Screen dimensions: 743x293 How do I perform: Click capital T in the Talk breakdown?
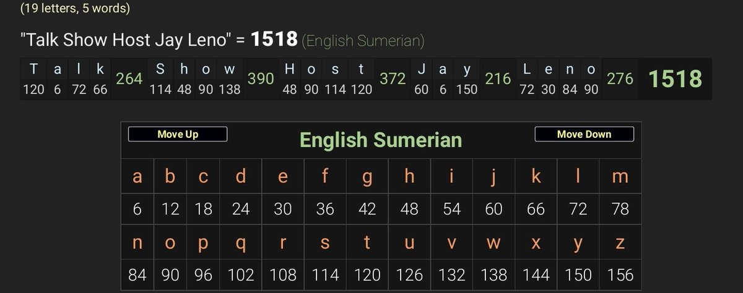pos(33,69)
